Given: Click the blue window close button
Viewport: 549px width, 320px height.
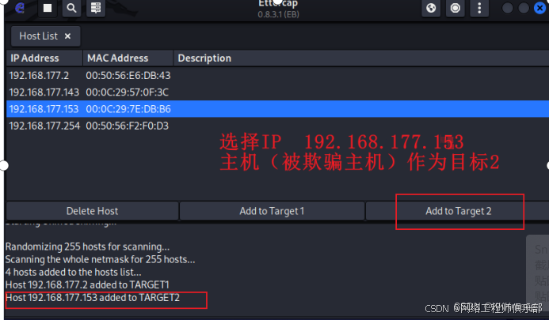Looking at the screenshot, I should point(540,8).
